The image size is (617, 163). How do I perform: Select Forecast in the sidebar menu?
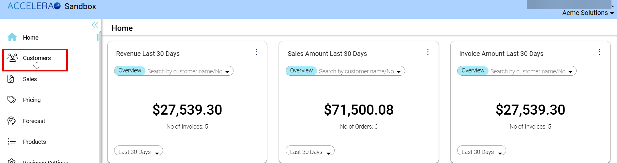pos(34,121)
